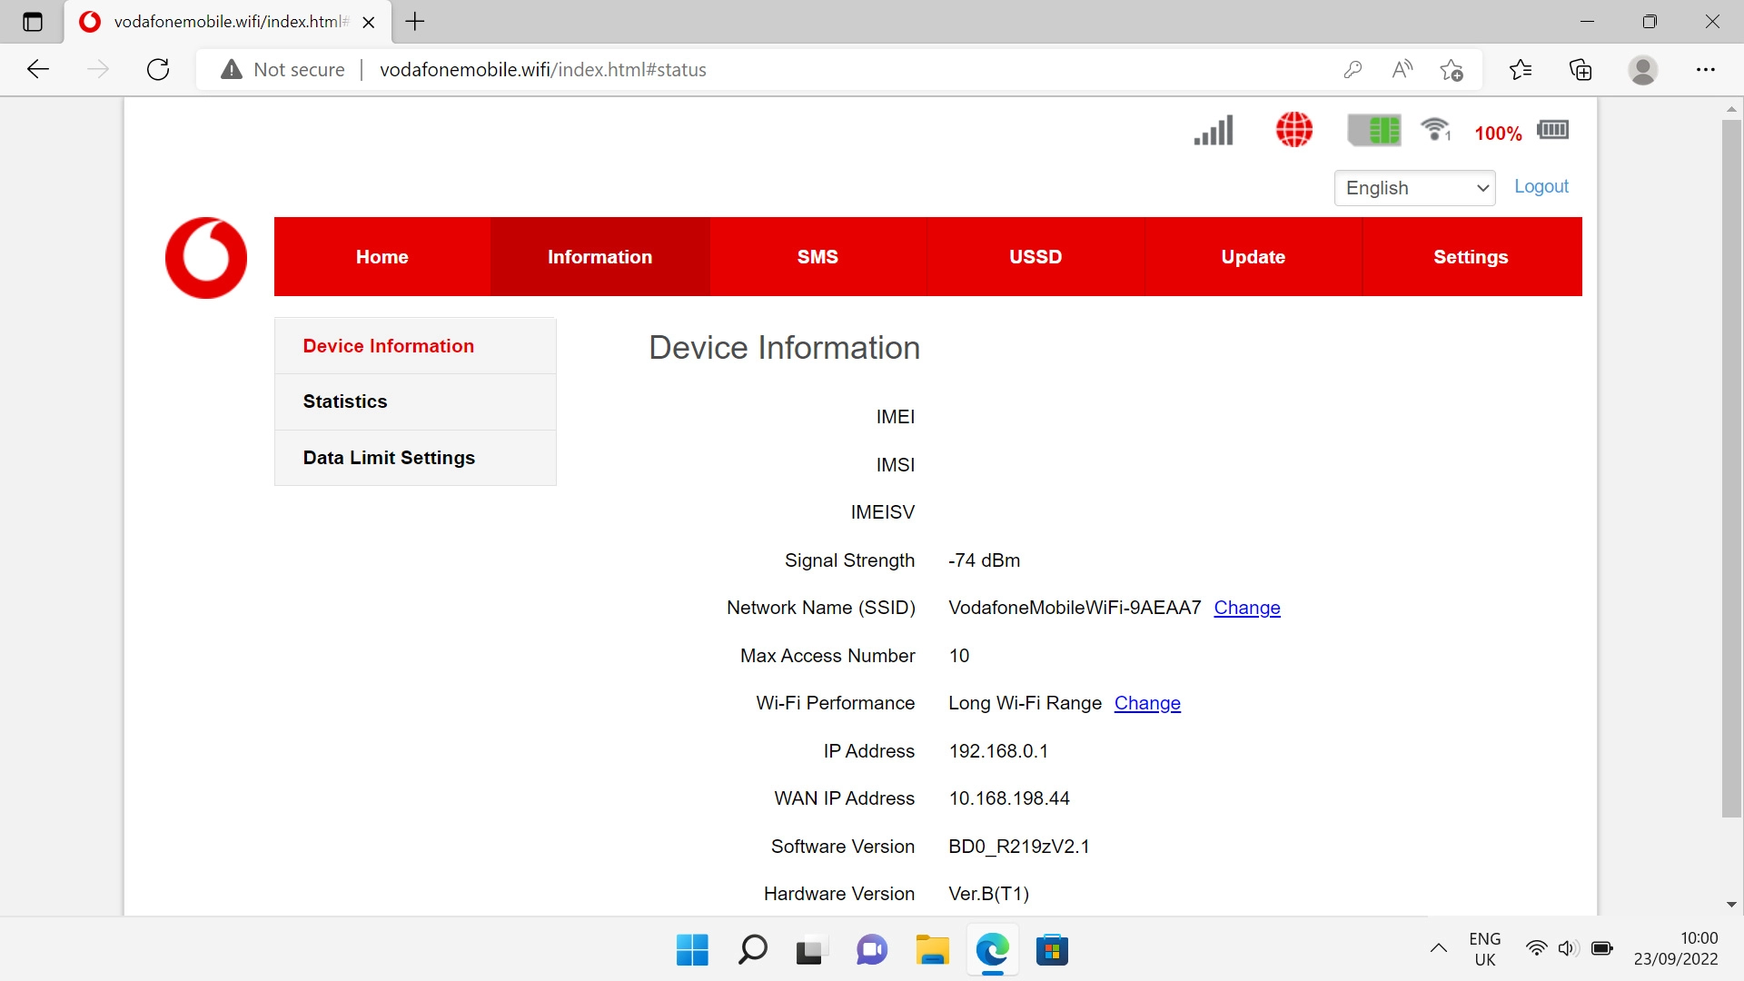Expand the hidden icons chevron in system tray
1744x981 pixels.
(1438, 947)
